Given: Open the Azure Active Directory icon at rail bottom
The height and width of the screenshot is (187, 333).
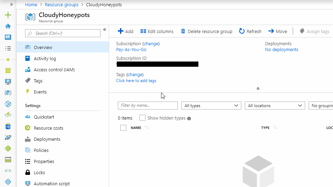Looking at the screenshot, I should (x=8, y=182).
